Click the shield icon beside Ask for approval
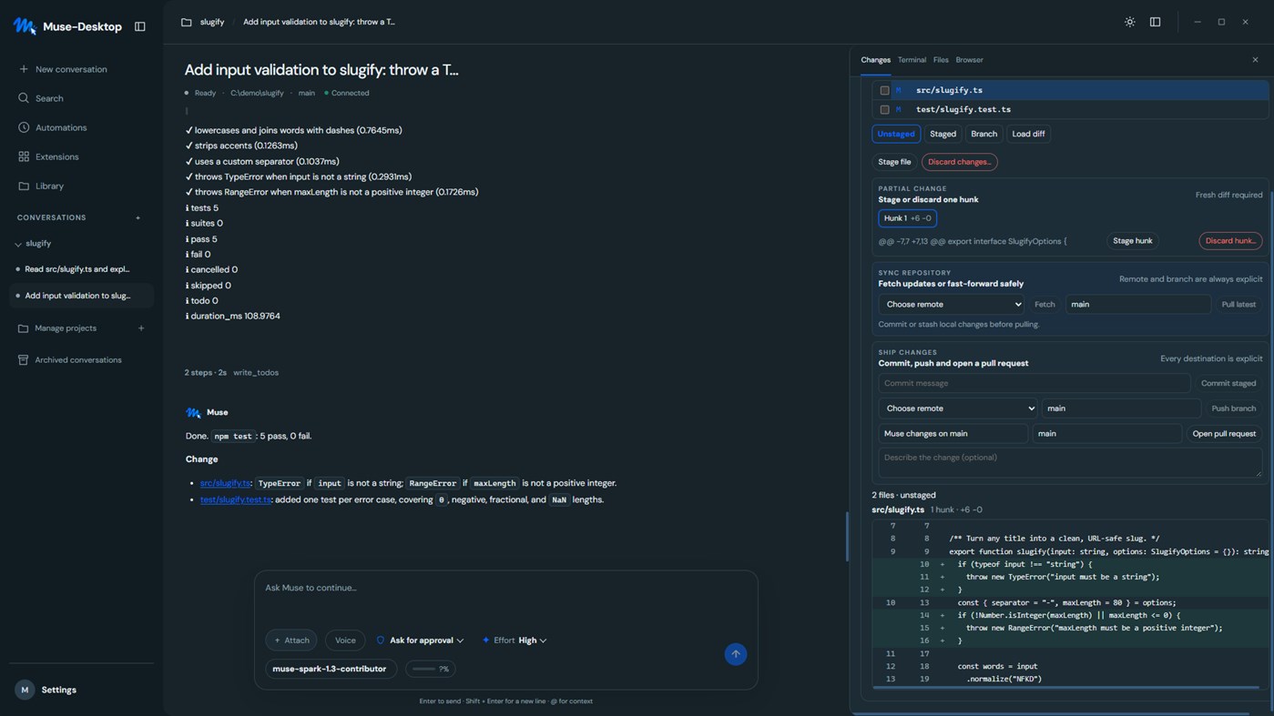This screenshot has width=1274, height=716. [381, 640]
